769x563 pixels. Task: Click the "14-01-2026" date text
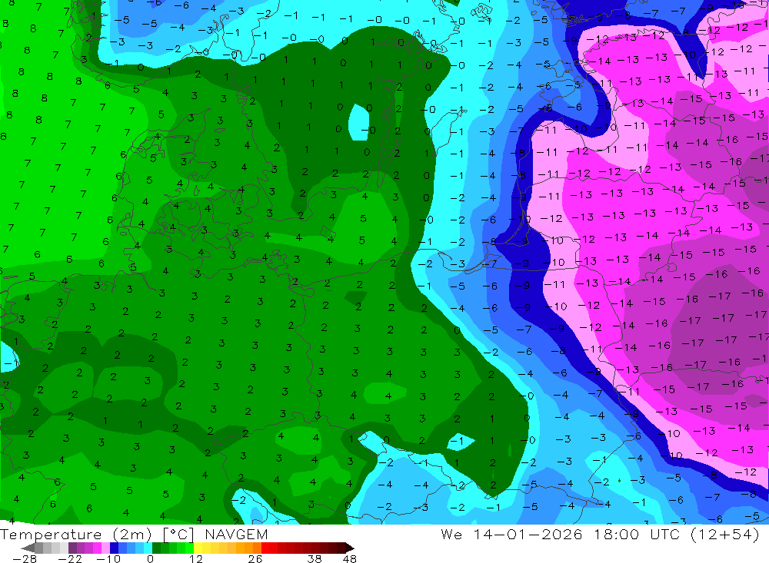click(528, 534)
